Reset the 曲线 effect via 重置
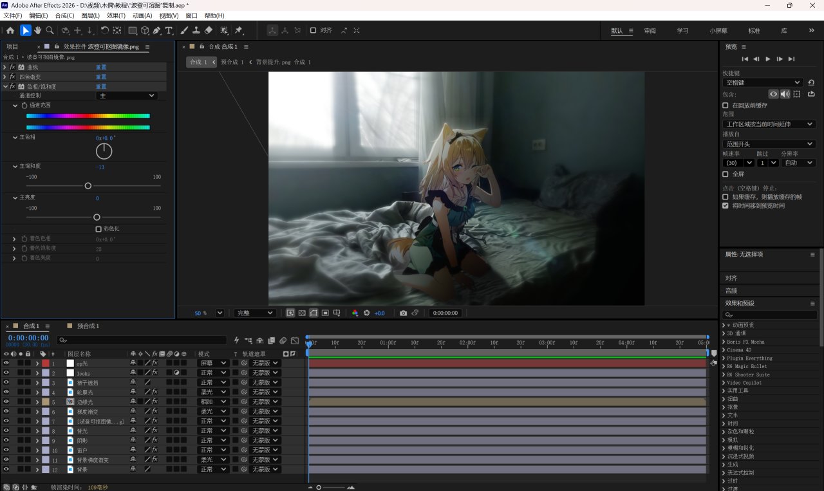Viewport: 824px width, 491px height. (x=101, y=67)
